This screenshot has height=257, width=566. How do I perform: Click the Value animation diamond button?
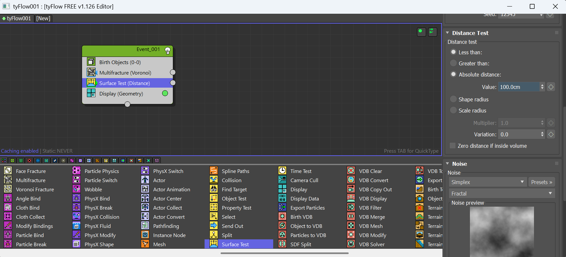551,87
